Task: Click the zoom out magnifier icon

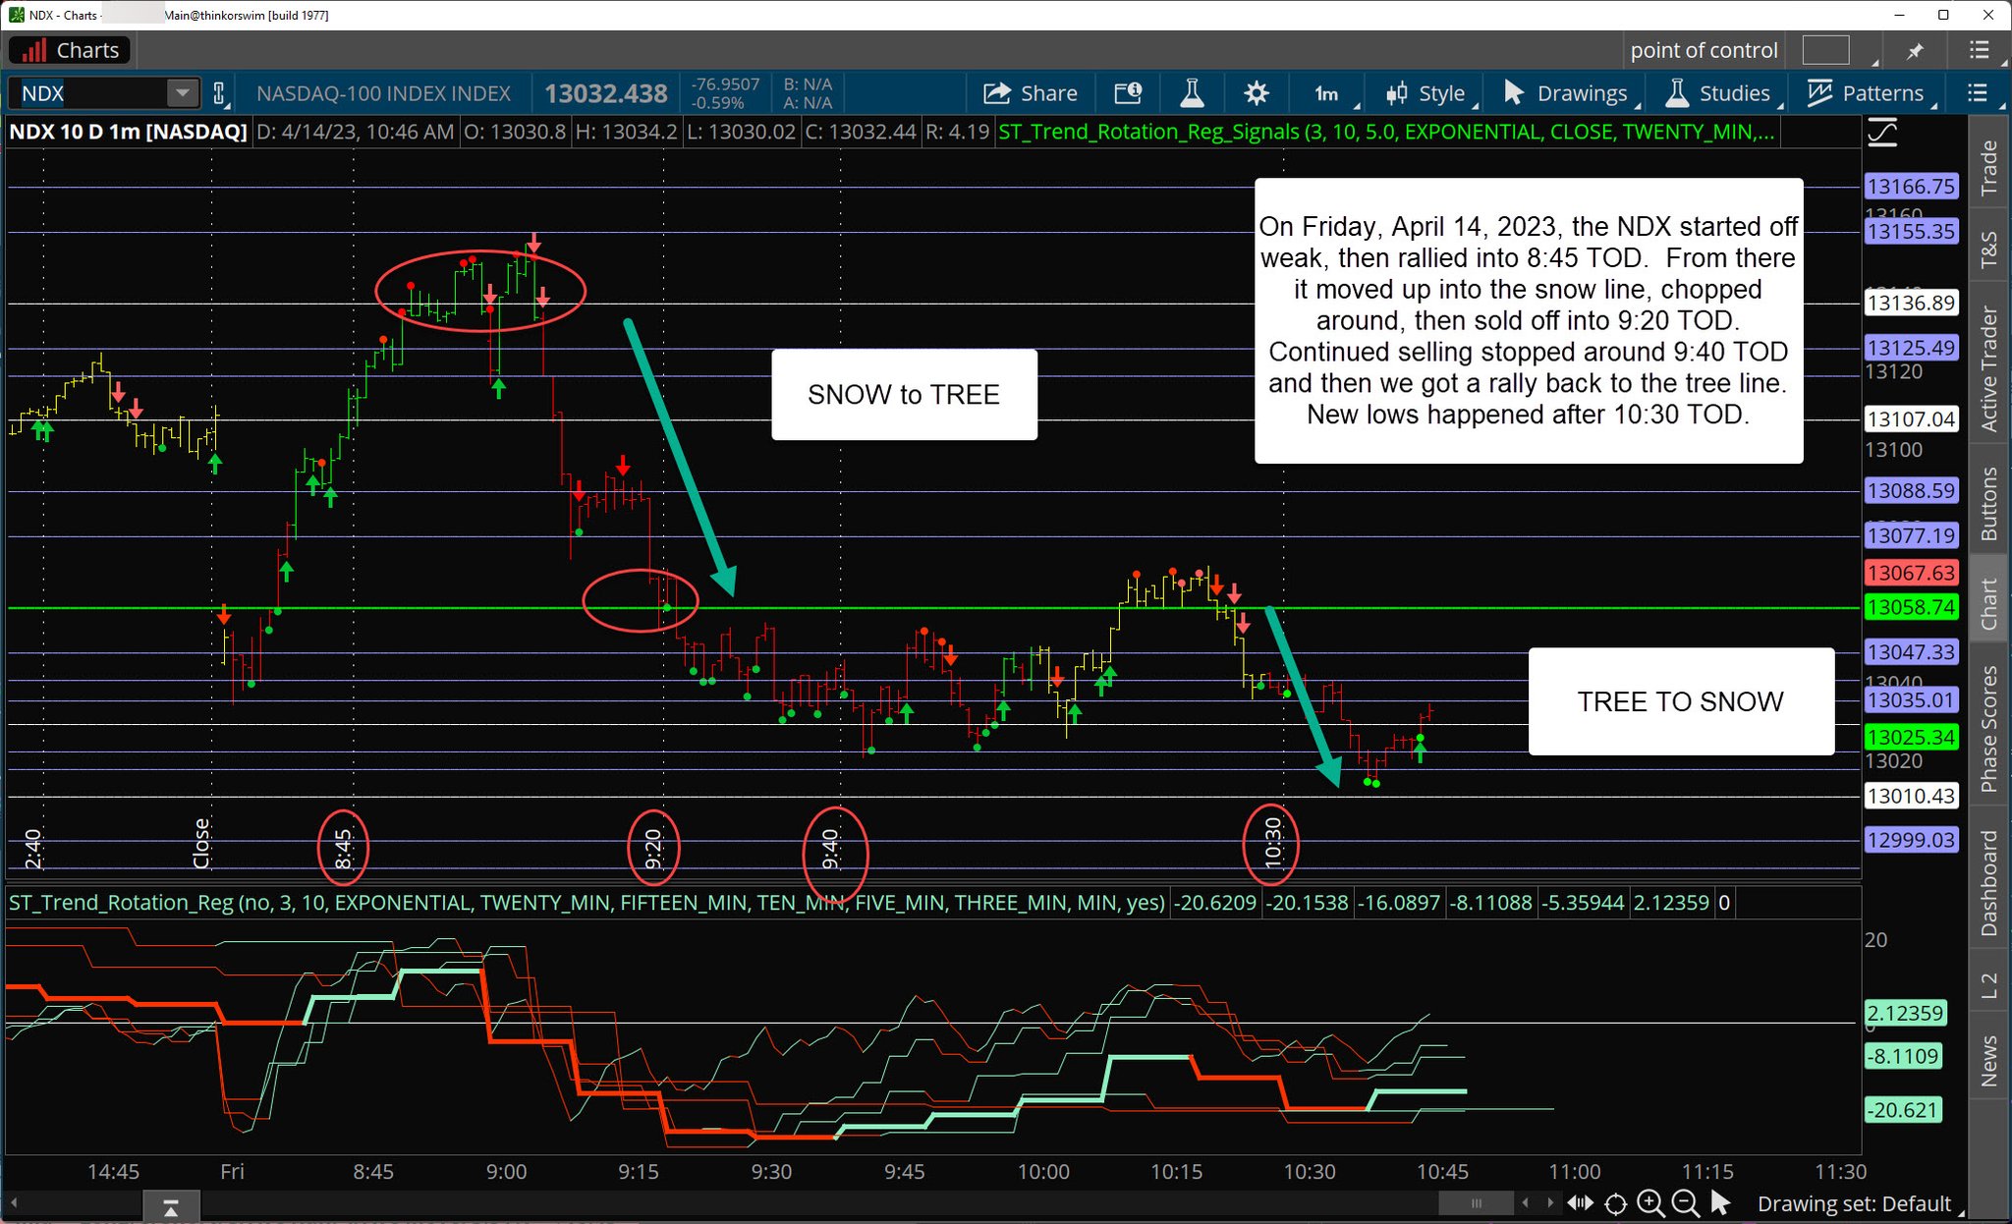Action: 1685,1203
